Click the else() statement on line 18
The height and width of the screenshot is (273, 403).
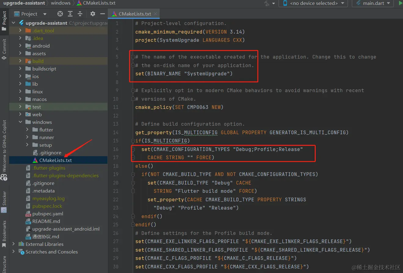point(144,166)
